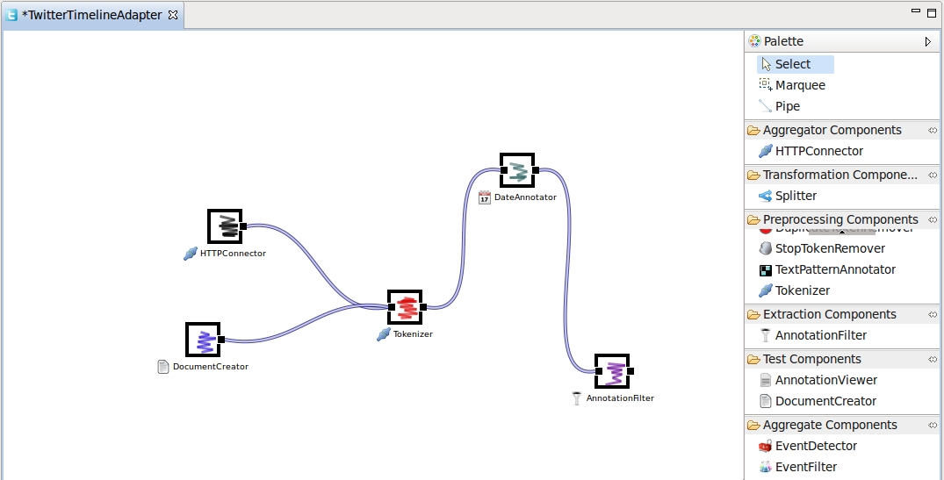Close the TwitterTimelineAdapter editor tab

tap(173, 15)
